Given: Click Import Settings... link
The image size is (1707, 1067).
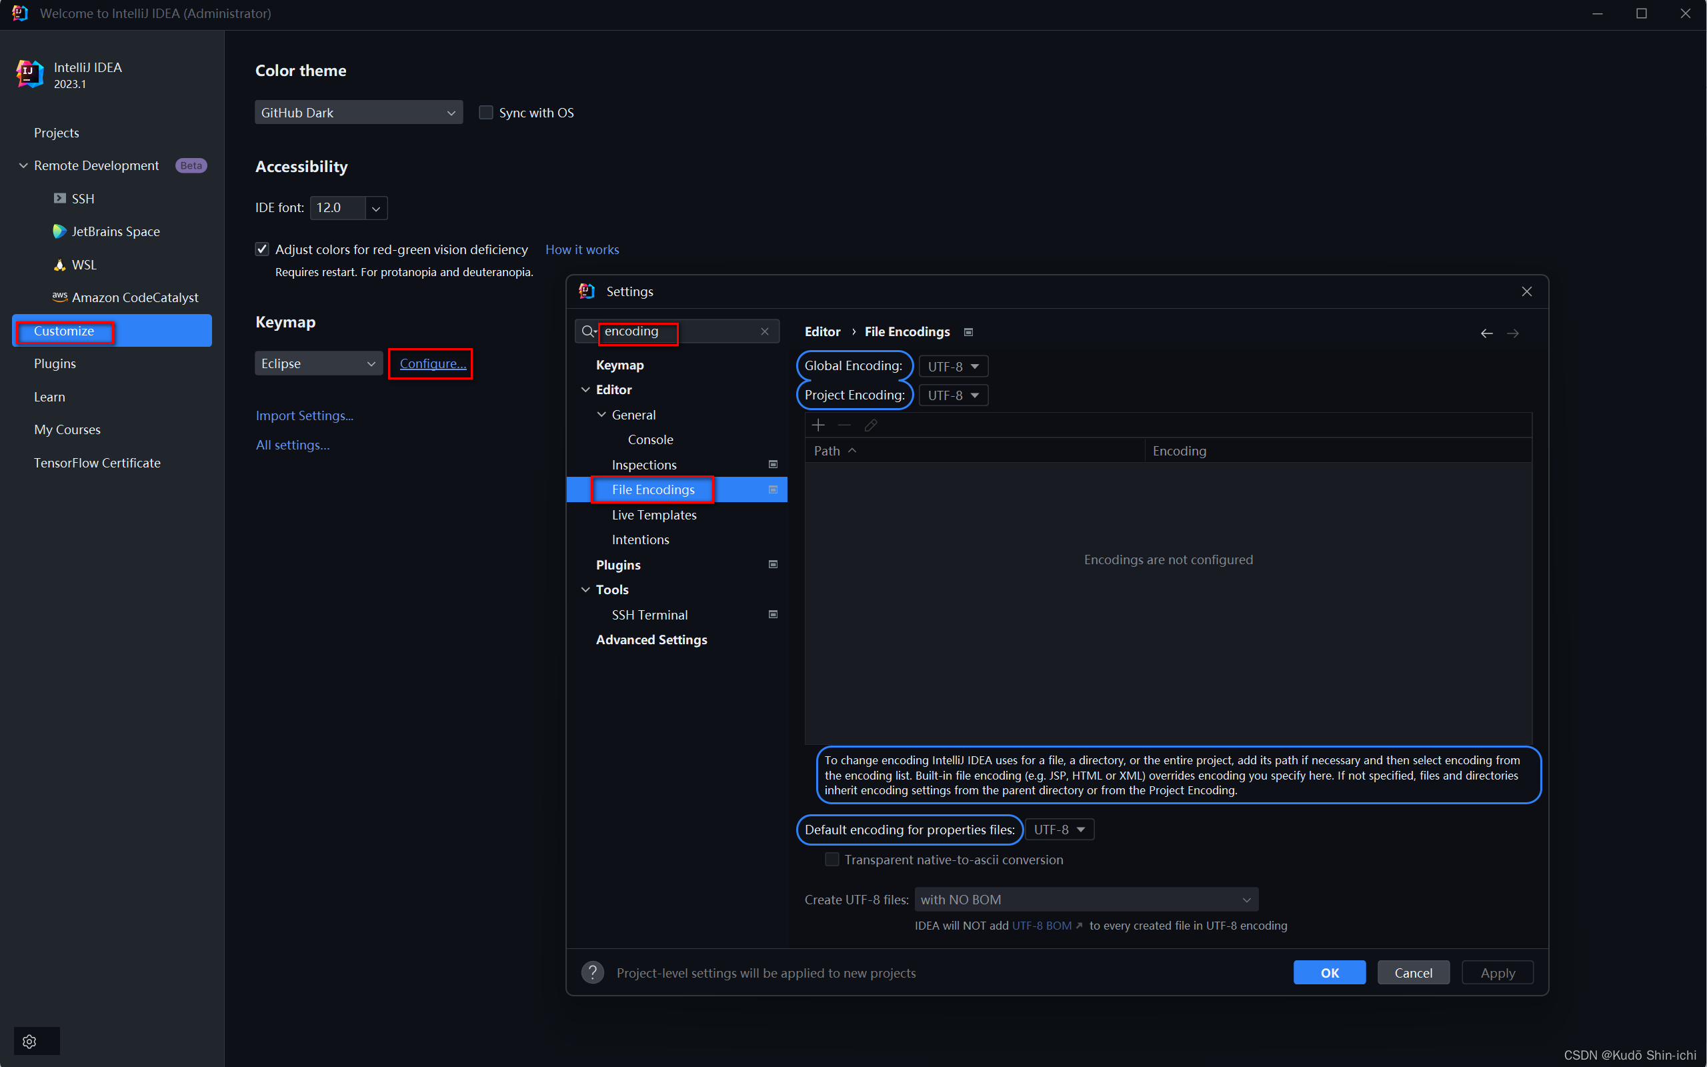Looking at the screenshot, I should click(x=305, y=415).
